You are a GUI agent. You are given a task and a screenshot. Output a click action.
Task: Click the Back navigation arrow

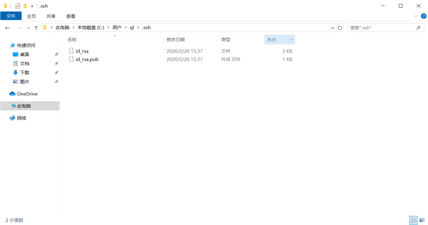8,28
